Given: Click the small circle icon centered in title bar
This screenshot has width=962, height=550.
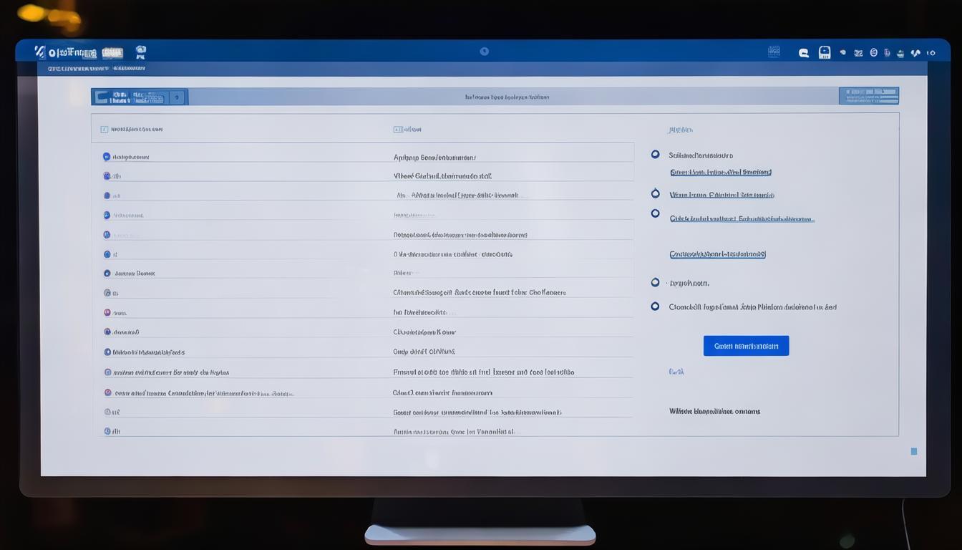Looking at the screenshot, I should tap(485, 51).
